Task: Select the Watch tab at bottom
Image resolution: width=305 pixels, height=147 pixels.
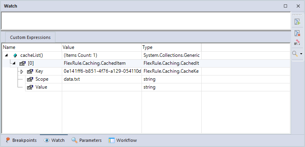Action: (54, 140)
